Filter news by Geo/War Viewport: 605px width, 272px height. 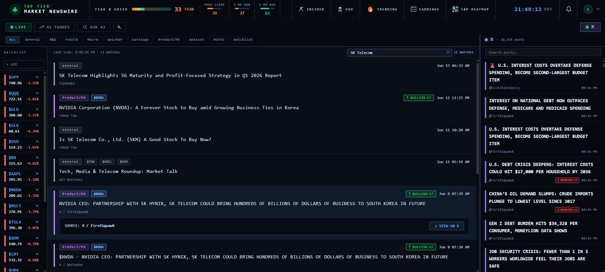[114, 39]
